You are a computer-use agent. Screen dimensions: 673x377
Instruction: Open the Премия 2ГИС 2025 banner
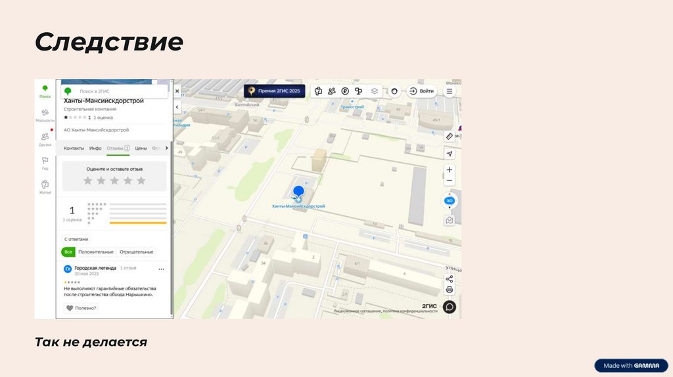tap(275, 91)
